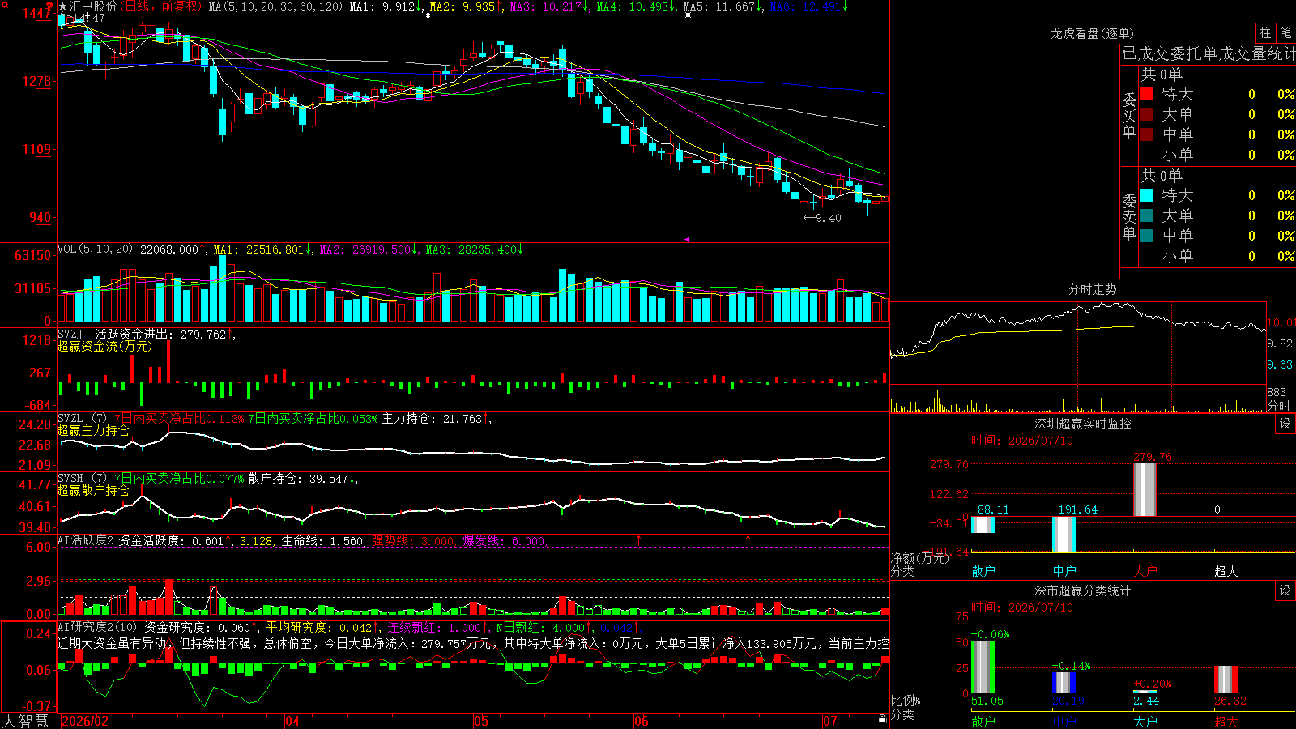The height and width of the screenshot is (729, 1296).
Task: Select the dark red 中单 buy-order swatch
Action: point(1147,134)
